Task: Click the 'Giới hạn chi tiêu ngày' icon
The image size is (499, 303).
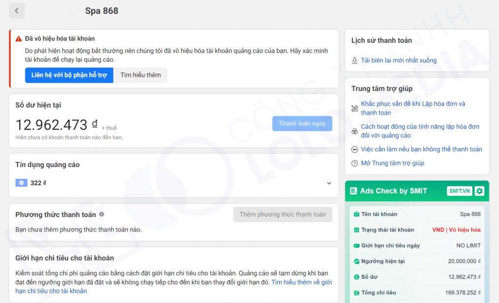Action: [x=356, y=246]
